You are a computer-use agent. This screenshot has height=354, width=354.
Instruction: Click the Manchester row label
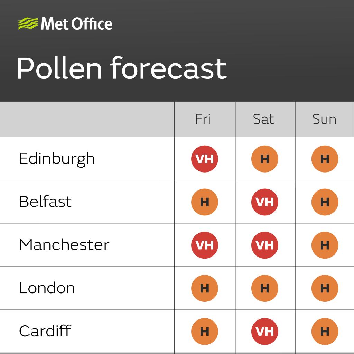64,245
